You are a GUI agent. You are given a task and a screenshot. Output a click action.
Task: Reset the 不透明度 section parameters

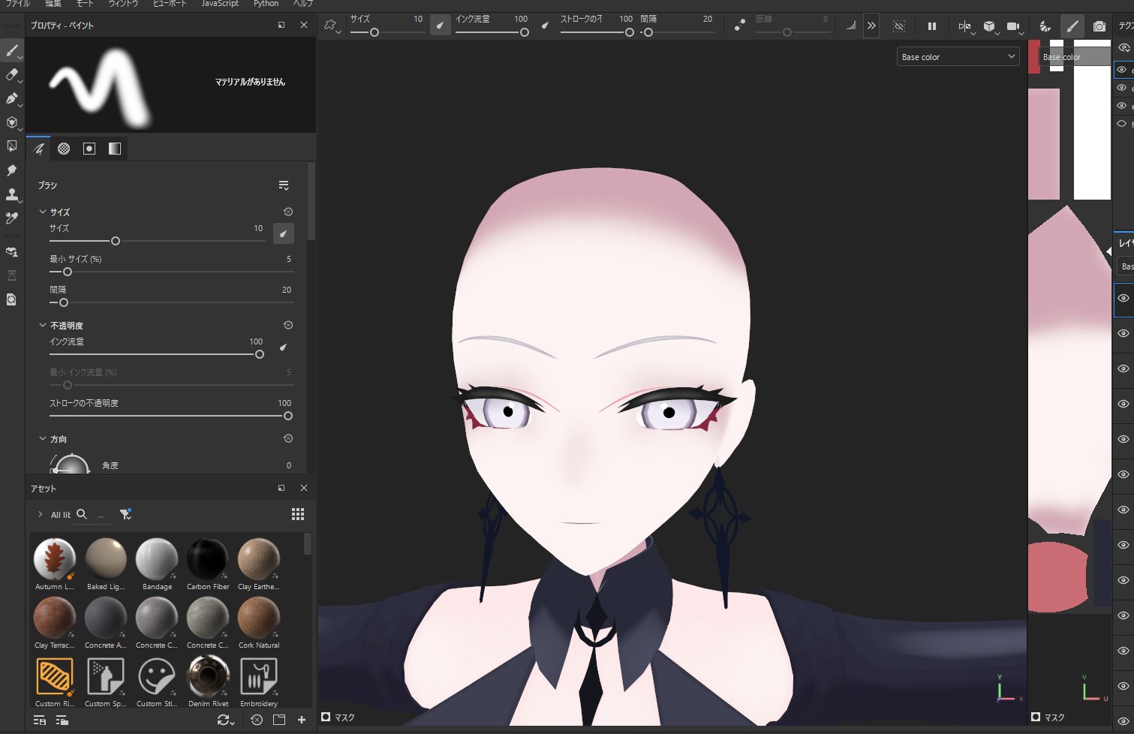(288, 325)
